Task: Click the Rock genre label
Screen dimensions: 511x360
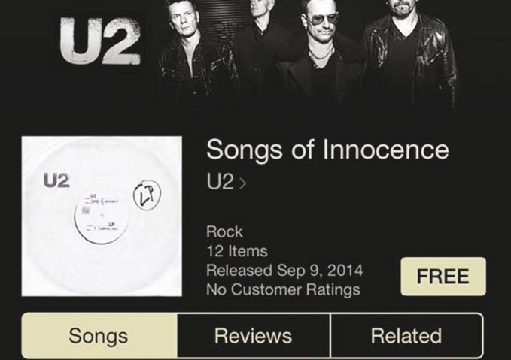Action: [224, 232]
